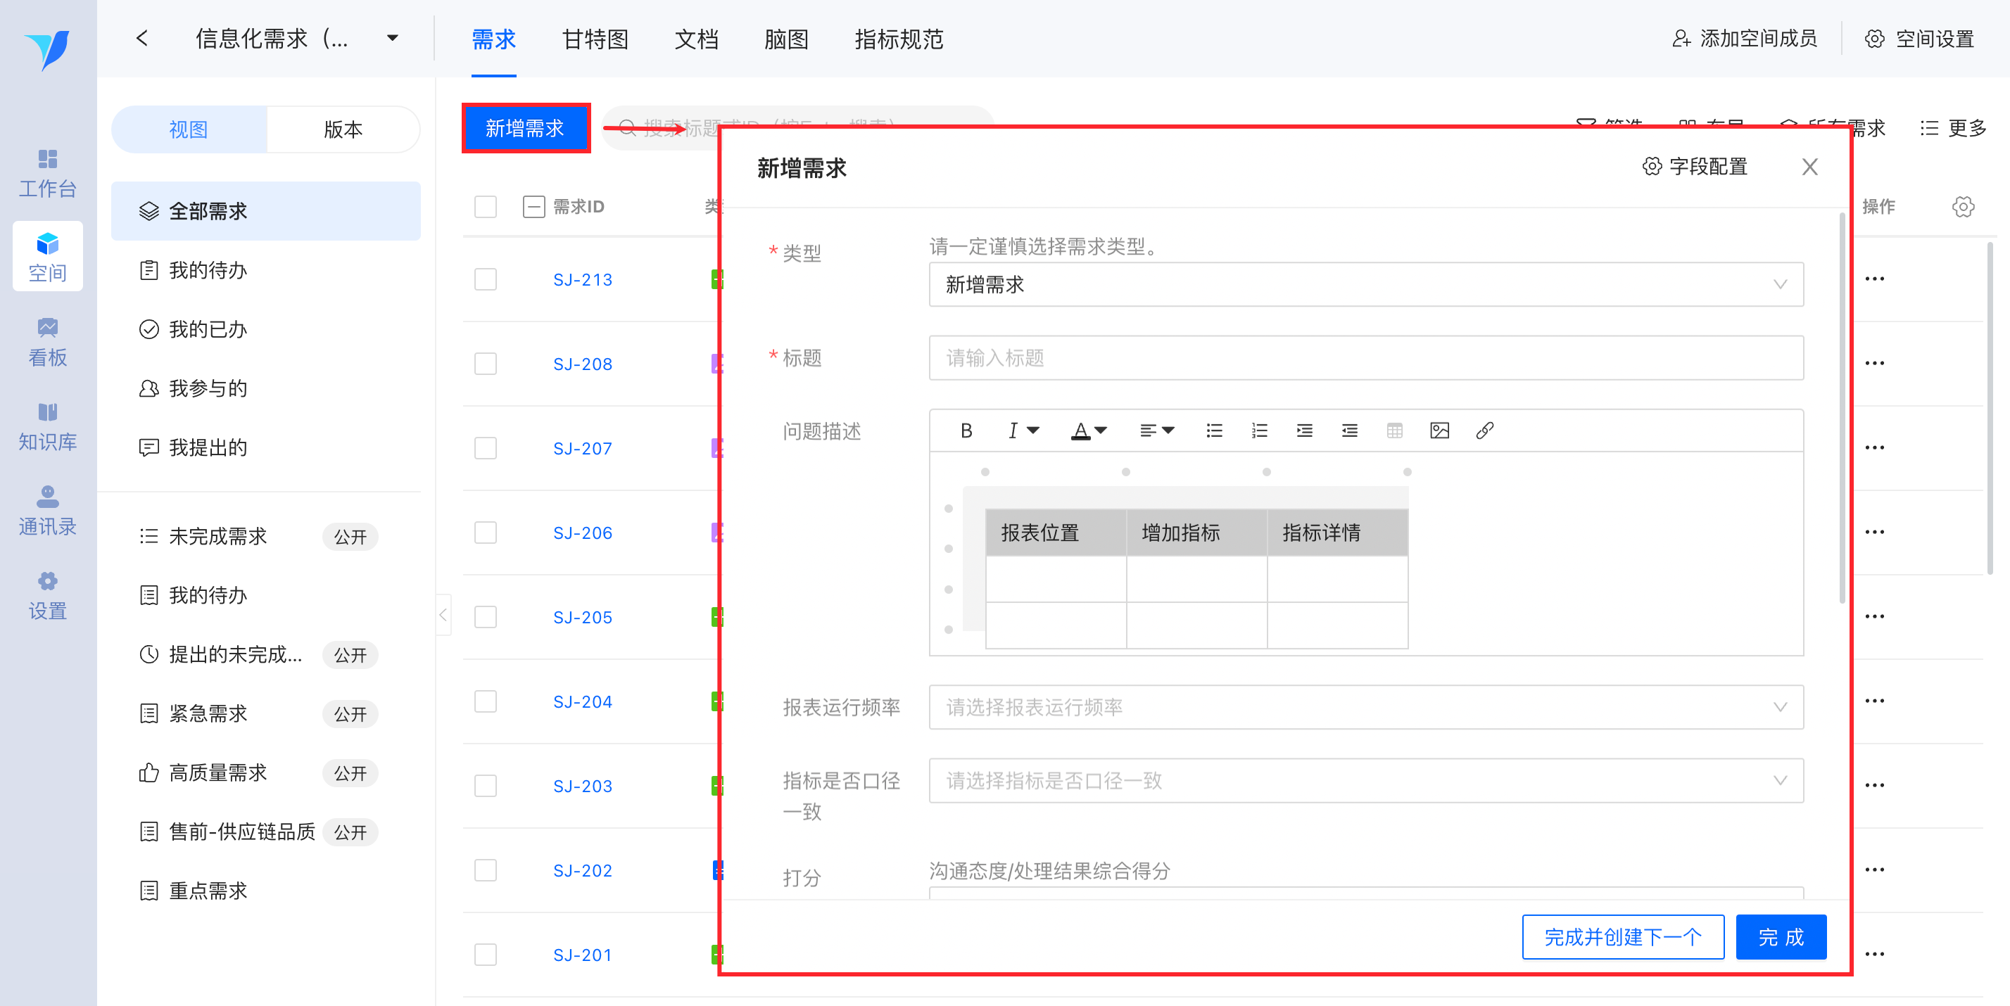Open the field configuration (字段配置) settings

pyautogui.click(x=1695, y=166)
